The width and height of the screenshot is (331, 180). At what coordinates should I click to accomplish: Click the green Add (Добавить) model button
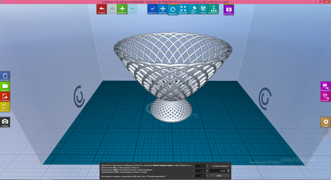(x=122, y=9)
